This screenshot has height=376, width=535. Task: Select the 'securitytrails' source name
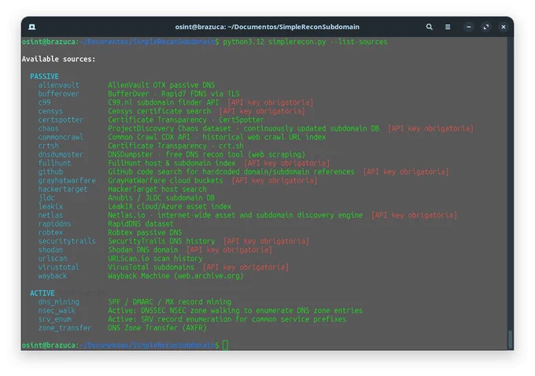pyautogui.click(x=67, y=241)
